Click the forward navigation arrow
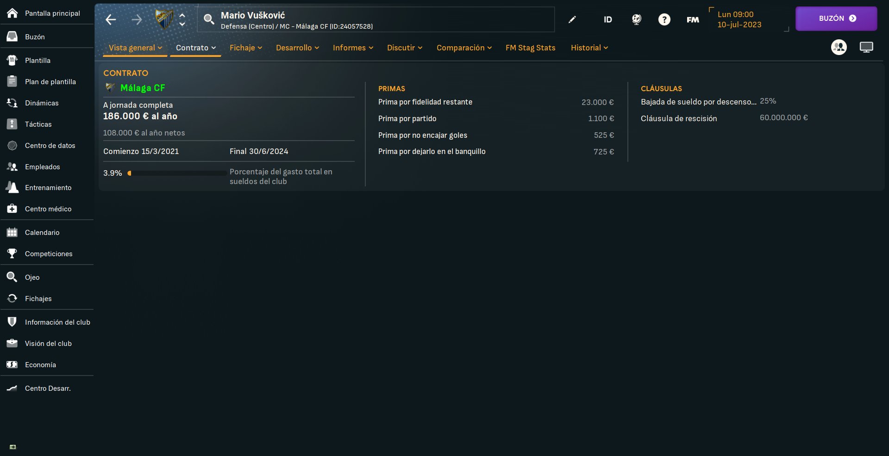The image size is (889, 456). [137, 19]
